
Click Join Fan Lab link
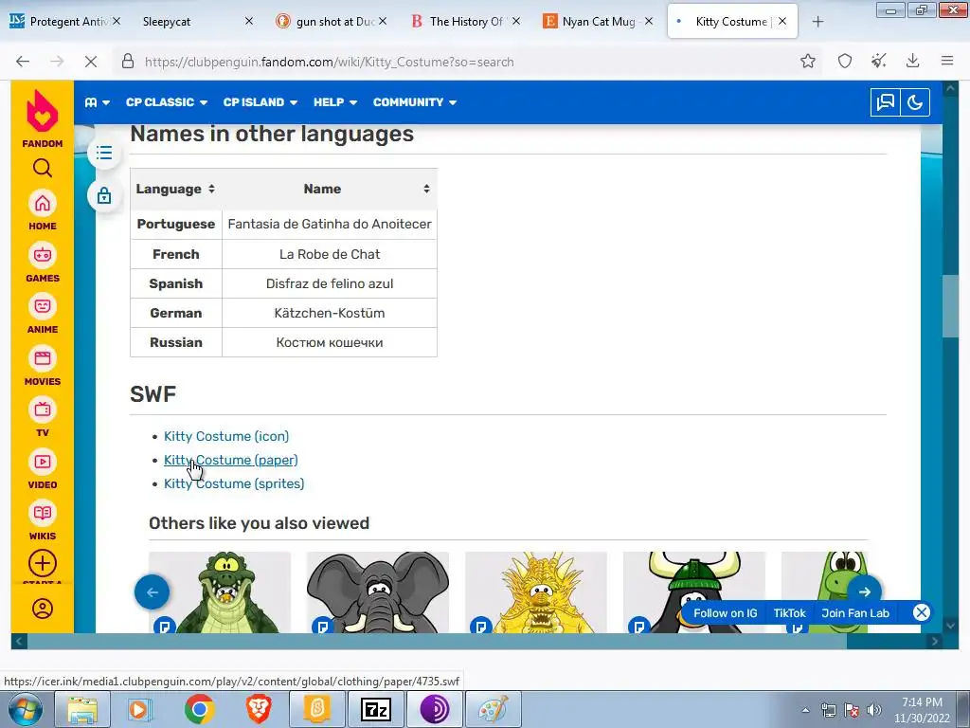[855, 613]
